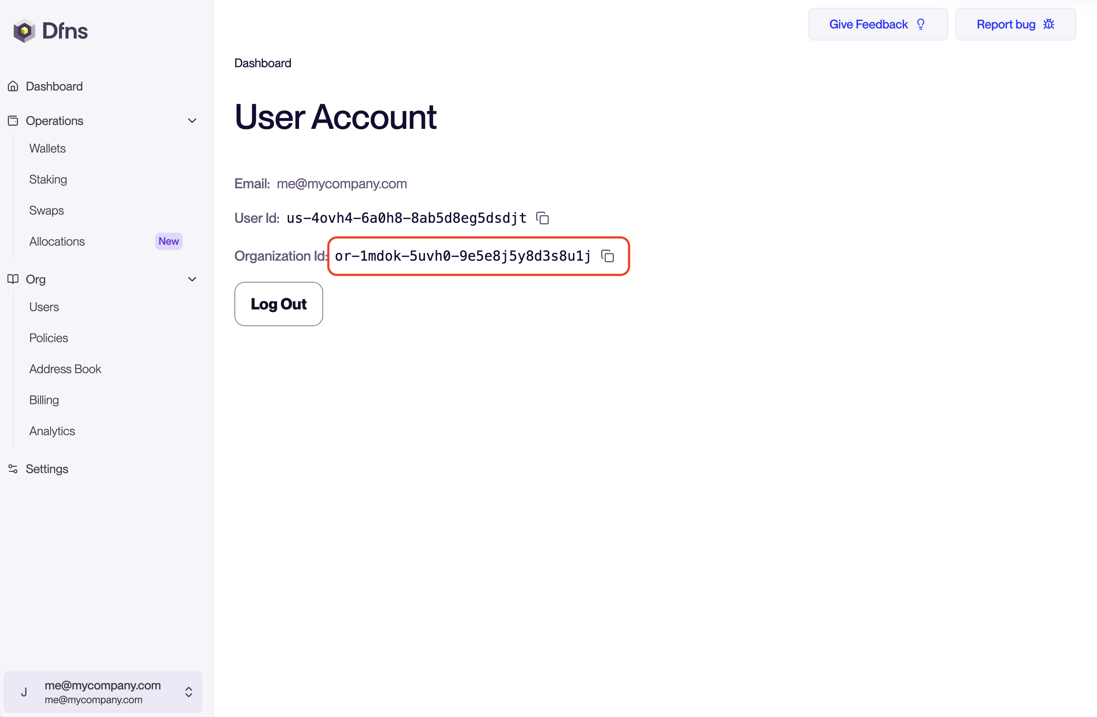The height and width of the screenshot is (717, 1097).
Task: Open the Wallets page
Action: tap(47, 148)
